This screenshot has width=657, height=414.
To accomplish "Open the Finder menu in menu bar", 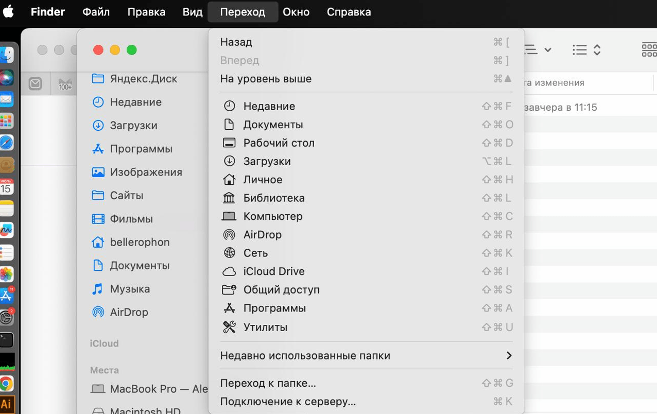I will pyautogui.click(x=49, y=11).
